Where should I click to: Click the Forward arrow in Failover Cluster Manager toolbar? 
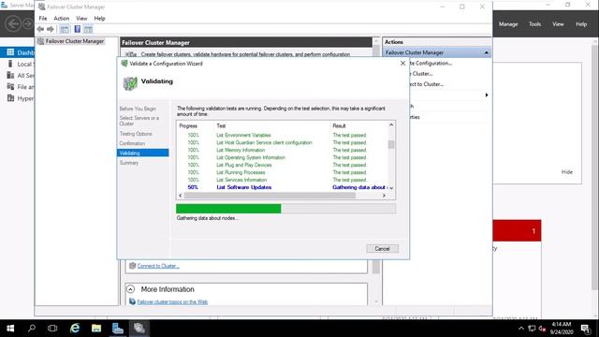[50, 29]
